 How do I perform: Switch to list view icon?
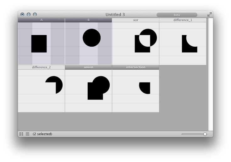pyautogui.click(x=28, y=134)
